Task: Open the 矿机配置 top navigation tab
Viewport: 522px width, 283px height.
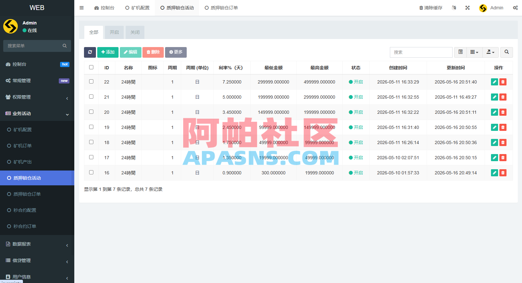Action: [x=137, y=8]
